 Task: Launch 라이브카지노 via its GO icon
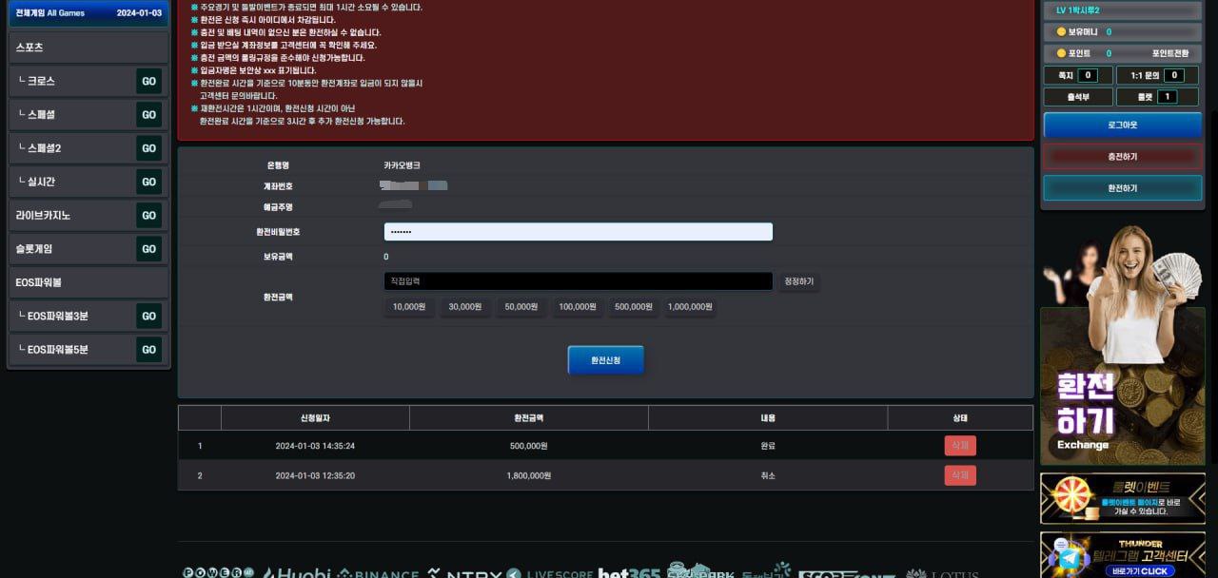click(148, 216)
